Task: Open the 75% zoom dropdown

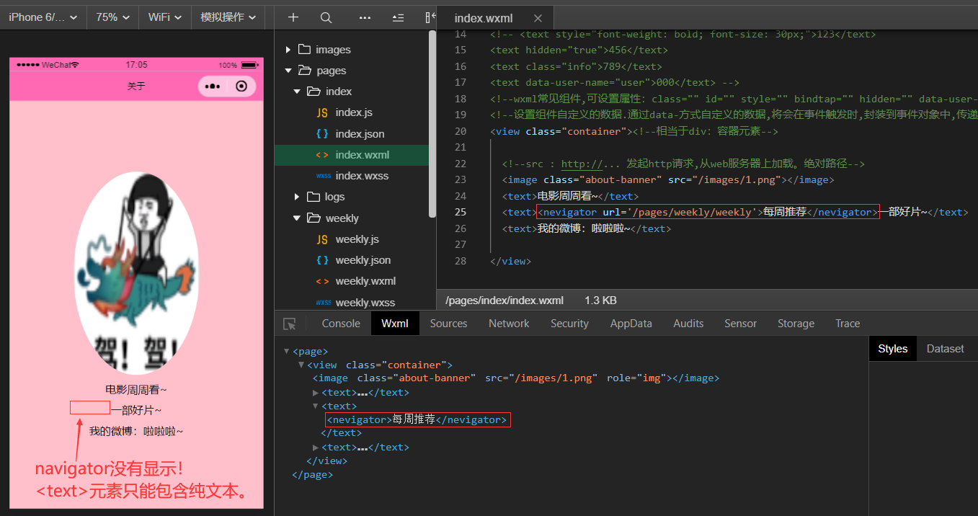Action: coord(112,17)
